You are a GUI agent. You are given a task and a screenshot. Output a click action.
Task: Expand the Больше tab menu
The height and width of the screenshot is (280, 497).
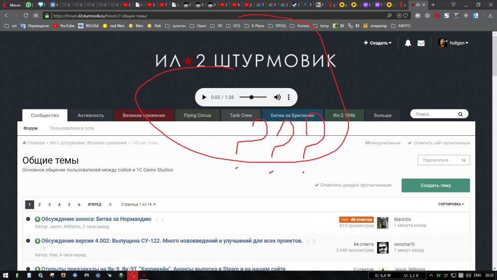click(x=383, y=115)
